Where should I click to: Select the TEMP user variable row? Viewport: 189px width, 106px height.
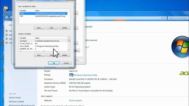point(43,14)
